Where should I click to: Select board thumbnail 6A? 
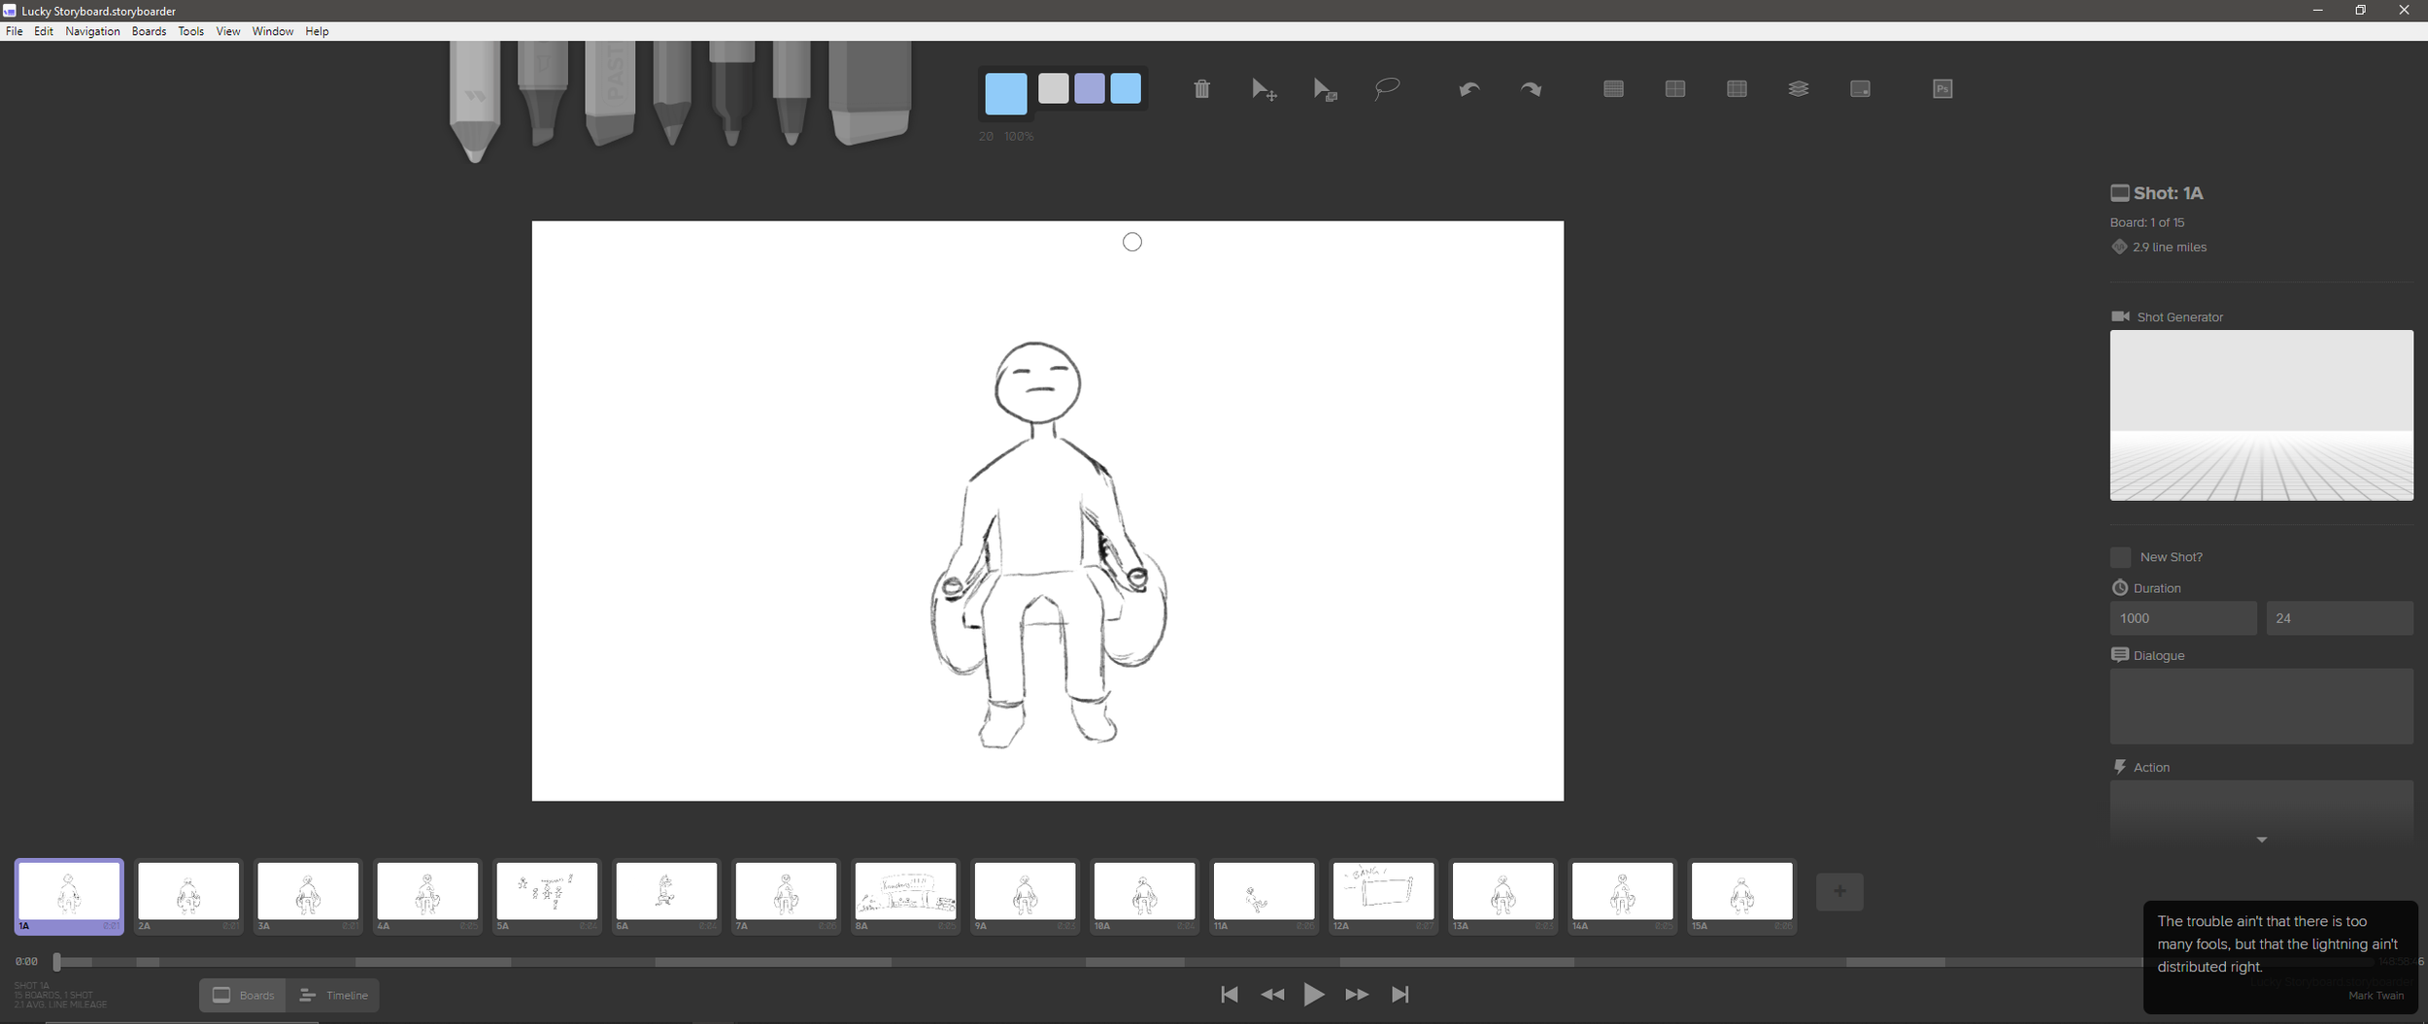click(x=666, y=896)
